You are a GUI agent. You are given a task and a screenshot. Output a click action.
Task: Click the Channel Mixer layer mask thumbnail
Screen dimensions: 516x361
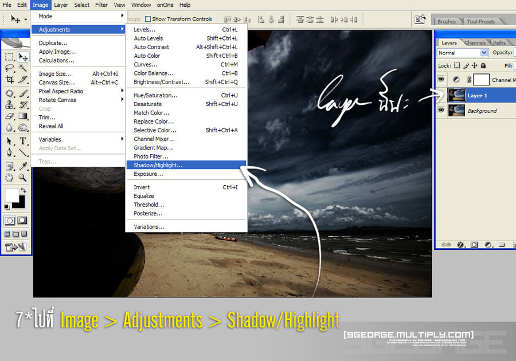click(481, 80)
